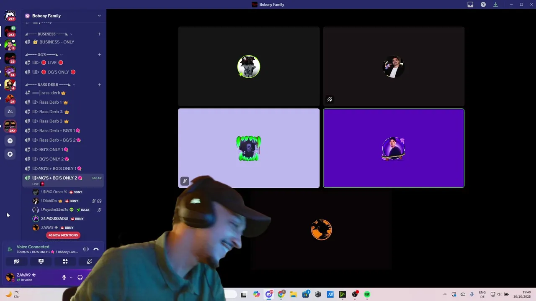The width and height of the screenshot is (536, 301).
Task: Select active MG'S + BG'S ONLY 2 channel
Action: pos(63,180)
